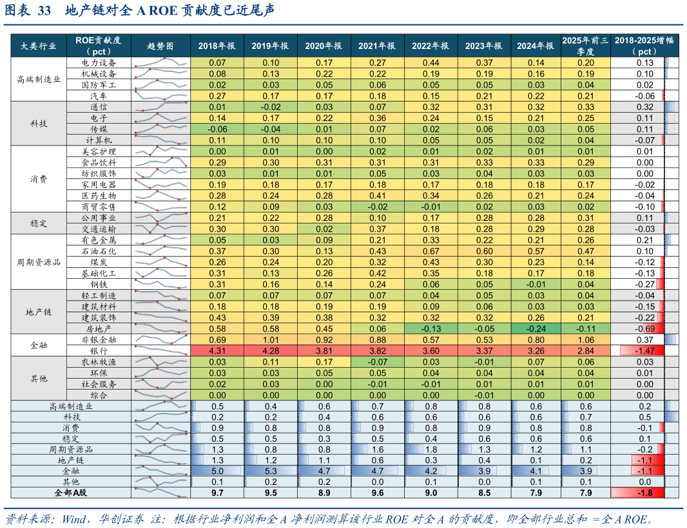Select the 银行 change cell showing -1.47
The width and height of the screenshot is (687, 528).
(644, 351)
